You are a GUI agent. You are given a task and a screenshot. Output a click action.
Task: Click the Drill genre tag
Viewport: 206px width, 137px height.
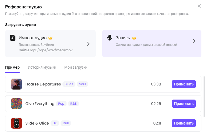point(66,123)
